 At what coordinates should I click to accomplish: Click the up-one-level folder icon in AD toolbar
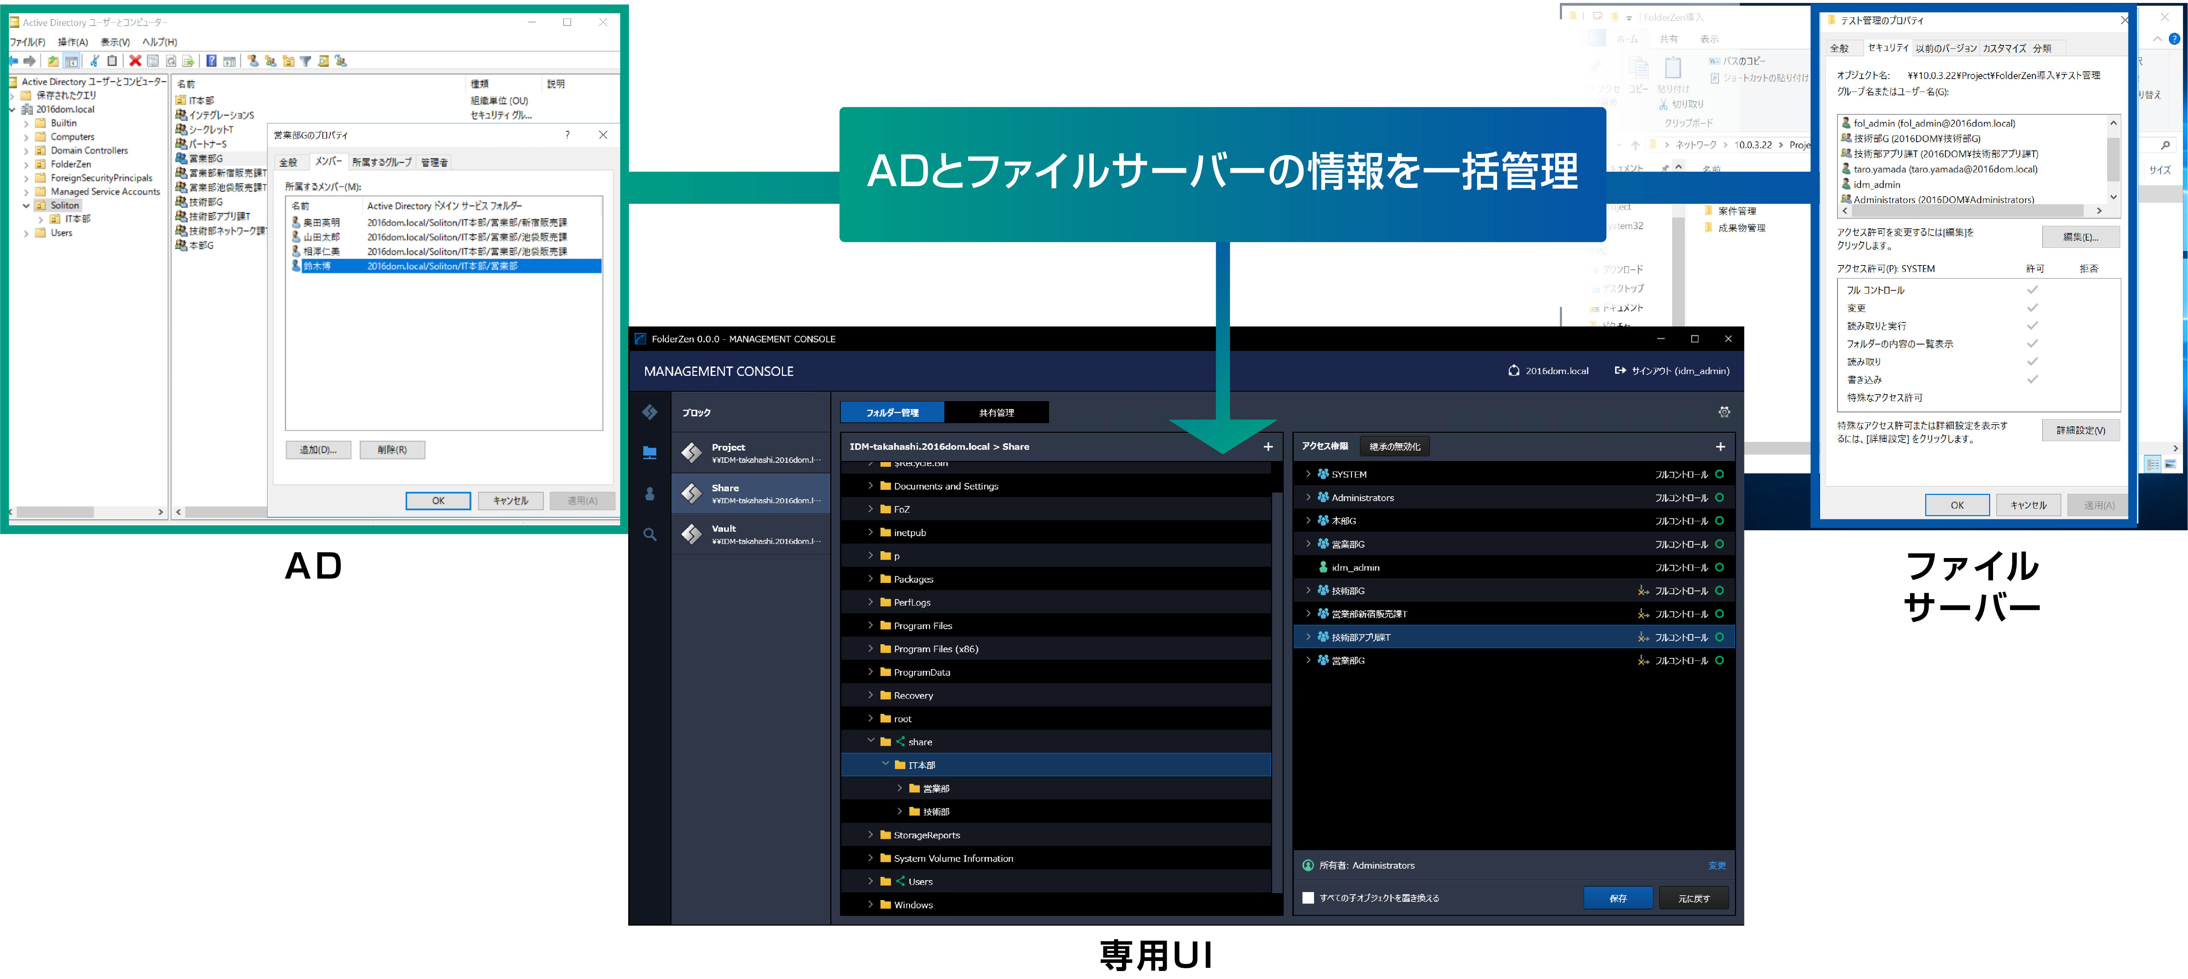point(53,61)
